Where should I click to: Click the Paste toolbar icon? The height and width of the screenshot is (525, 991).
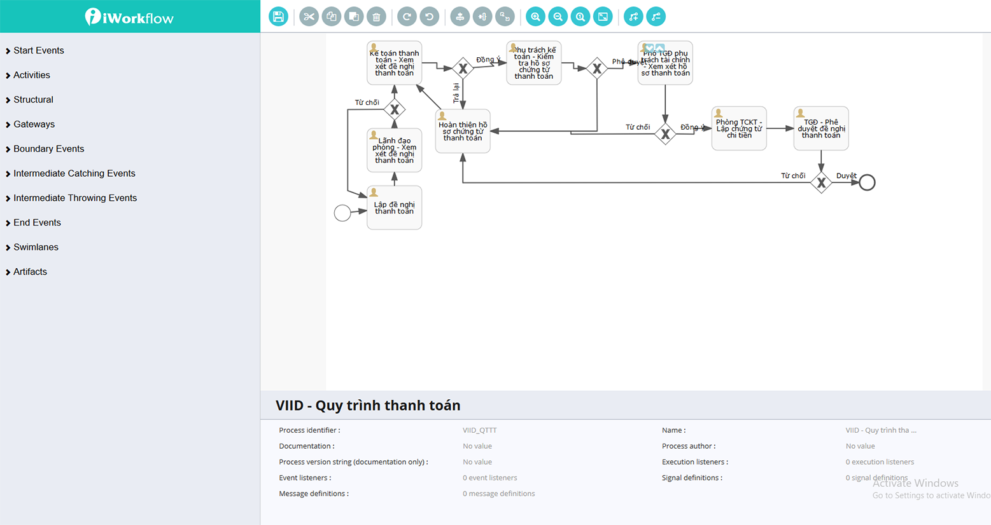[x=354, y=17]
